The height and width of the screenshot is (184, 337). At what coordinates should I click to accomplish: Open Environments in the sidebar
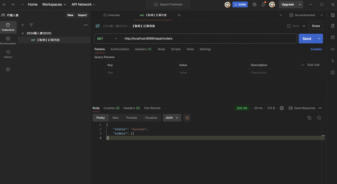(8, 41)
